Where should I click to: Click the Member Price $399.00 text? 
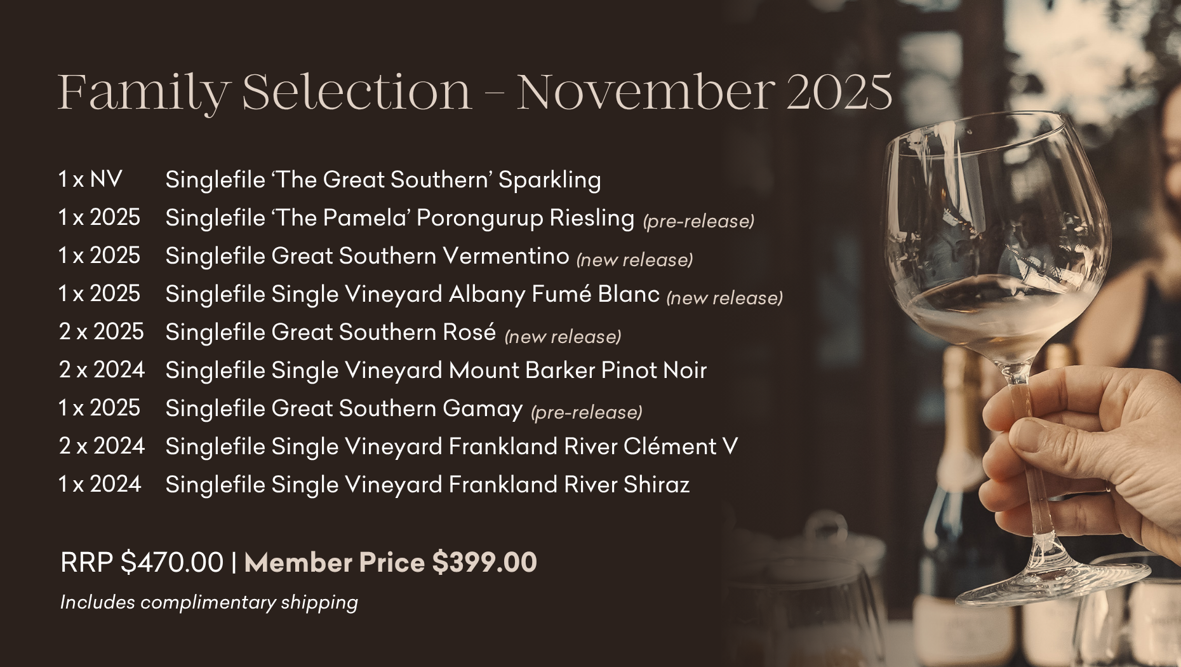(390, 563)
